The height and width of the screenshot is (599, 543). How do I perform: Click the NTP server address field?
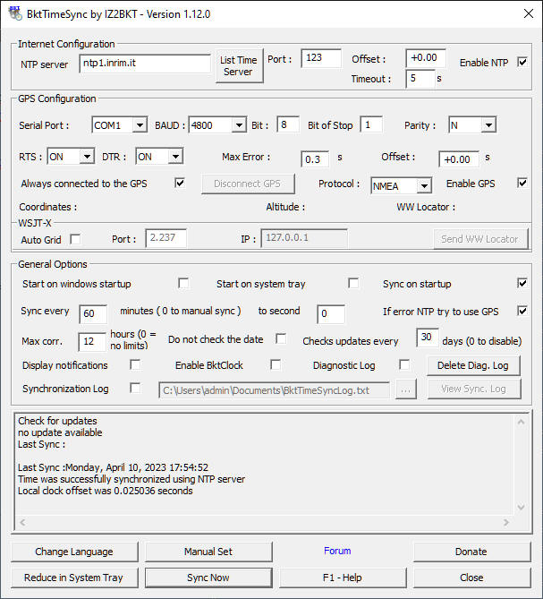tap(145, 63)
